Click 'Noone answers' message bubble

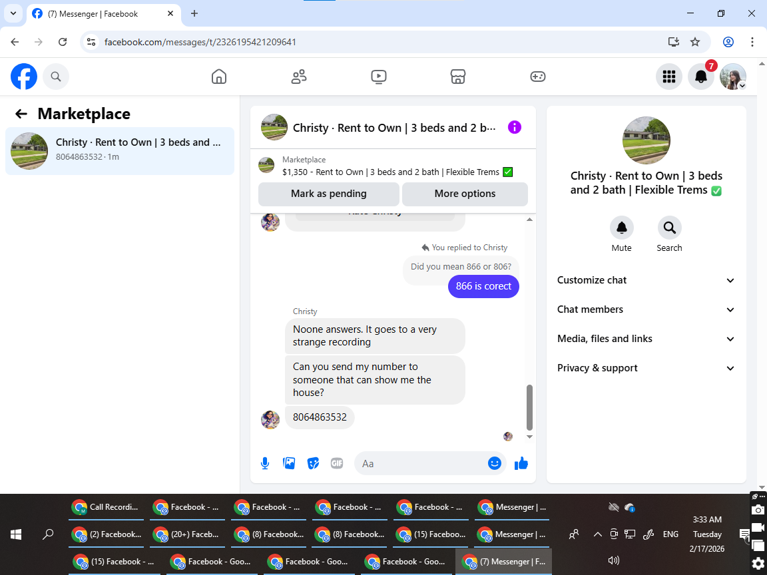click(375, 336)
